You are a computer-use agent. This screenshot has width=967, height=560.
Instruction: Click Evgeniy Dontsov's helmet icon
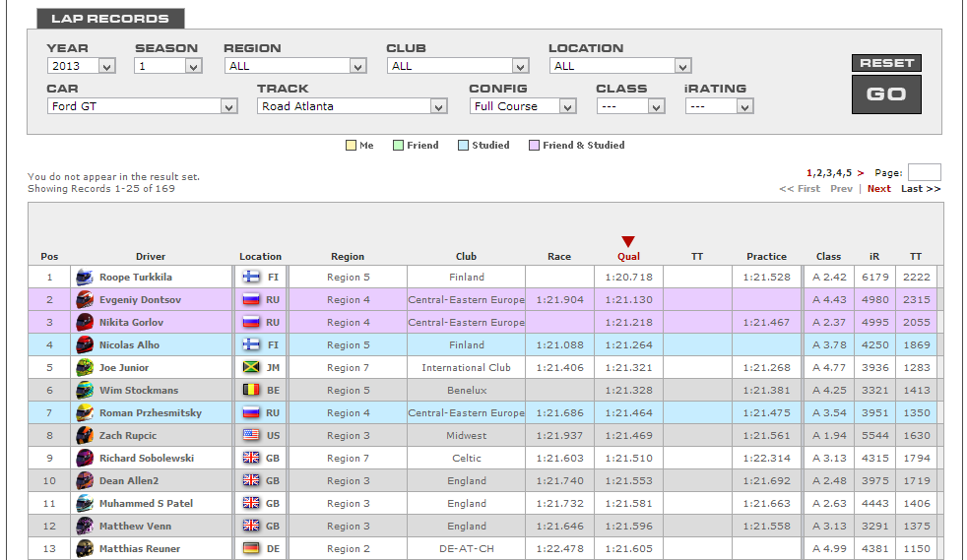[x=85, y=300]
